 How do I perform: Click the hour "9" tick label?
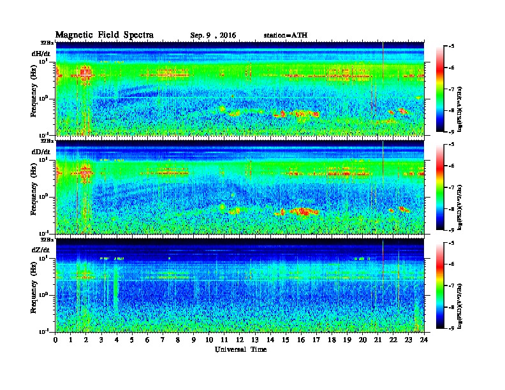[194, 340]
